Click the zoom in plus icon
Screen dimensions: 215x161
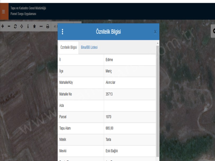[3, 27]
